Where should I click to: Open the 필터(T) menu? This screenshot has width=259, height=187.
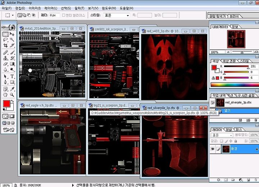click(x=79, y=8)
